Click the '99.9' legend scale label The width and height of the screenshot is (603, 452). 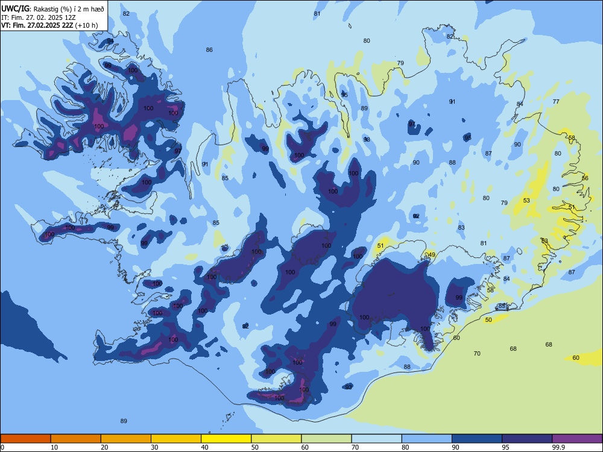click(558, 447)
